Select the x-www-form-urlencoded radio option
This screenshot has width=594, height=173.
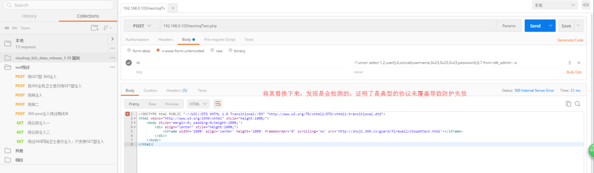(158, 51)
